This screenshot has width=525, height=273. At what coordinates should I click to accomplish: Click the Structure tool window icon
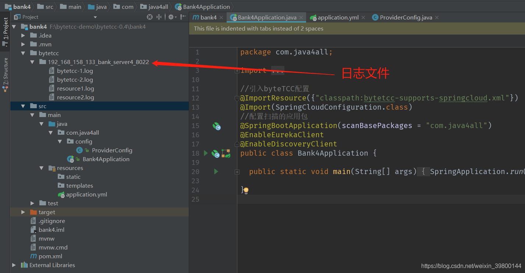pos(5,88)
